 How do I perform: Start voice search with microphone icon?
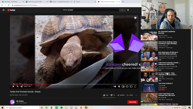pos(128,10)
